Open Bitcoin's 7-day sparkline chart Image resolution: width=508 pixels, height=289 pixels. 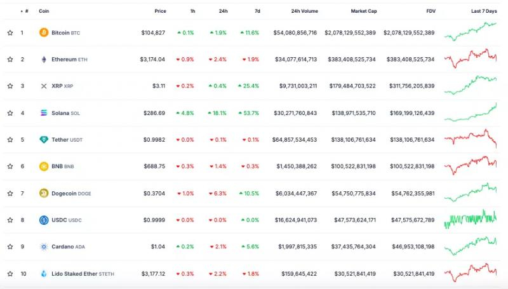click(471, 31)
